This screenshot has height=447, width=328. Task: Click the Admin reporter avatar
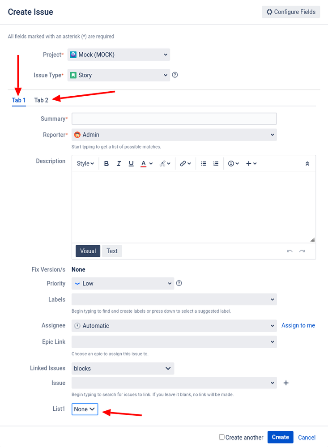(77, 135)
